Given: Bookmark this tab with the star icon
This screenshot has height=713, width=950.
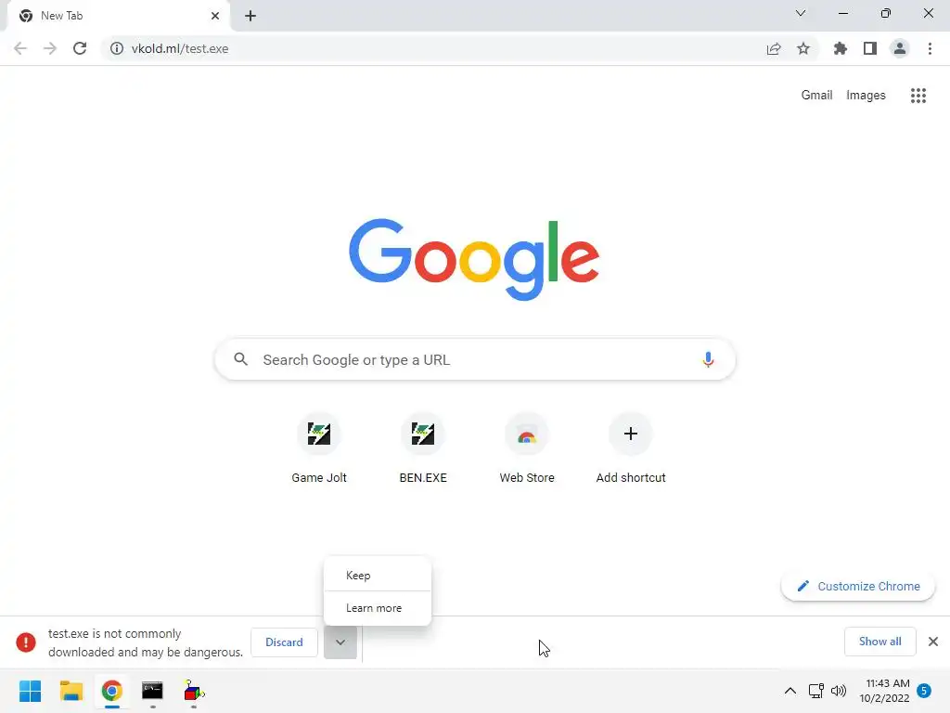Looking at the screenshot, I should 803,48.
